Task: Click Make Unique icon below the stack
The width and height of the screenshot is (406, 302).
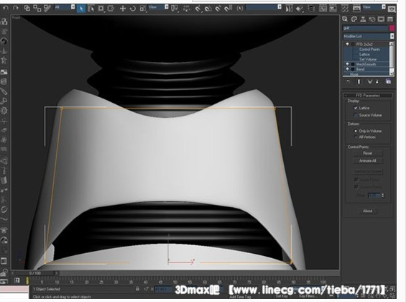Action: 369,81
